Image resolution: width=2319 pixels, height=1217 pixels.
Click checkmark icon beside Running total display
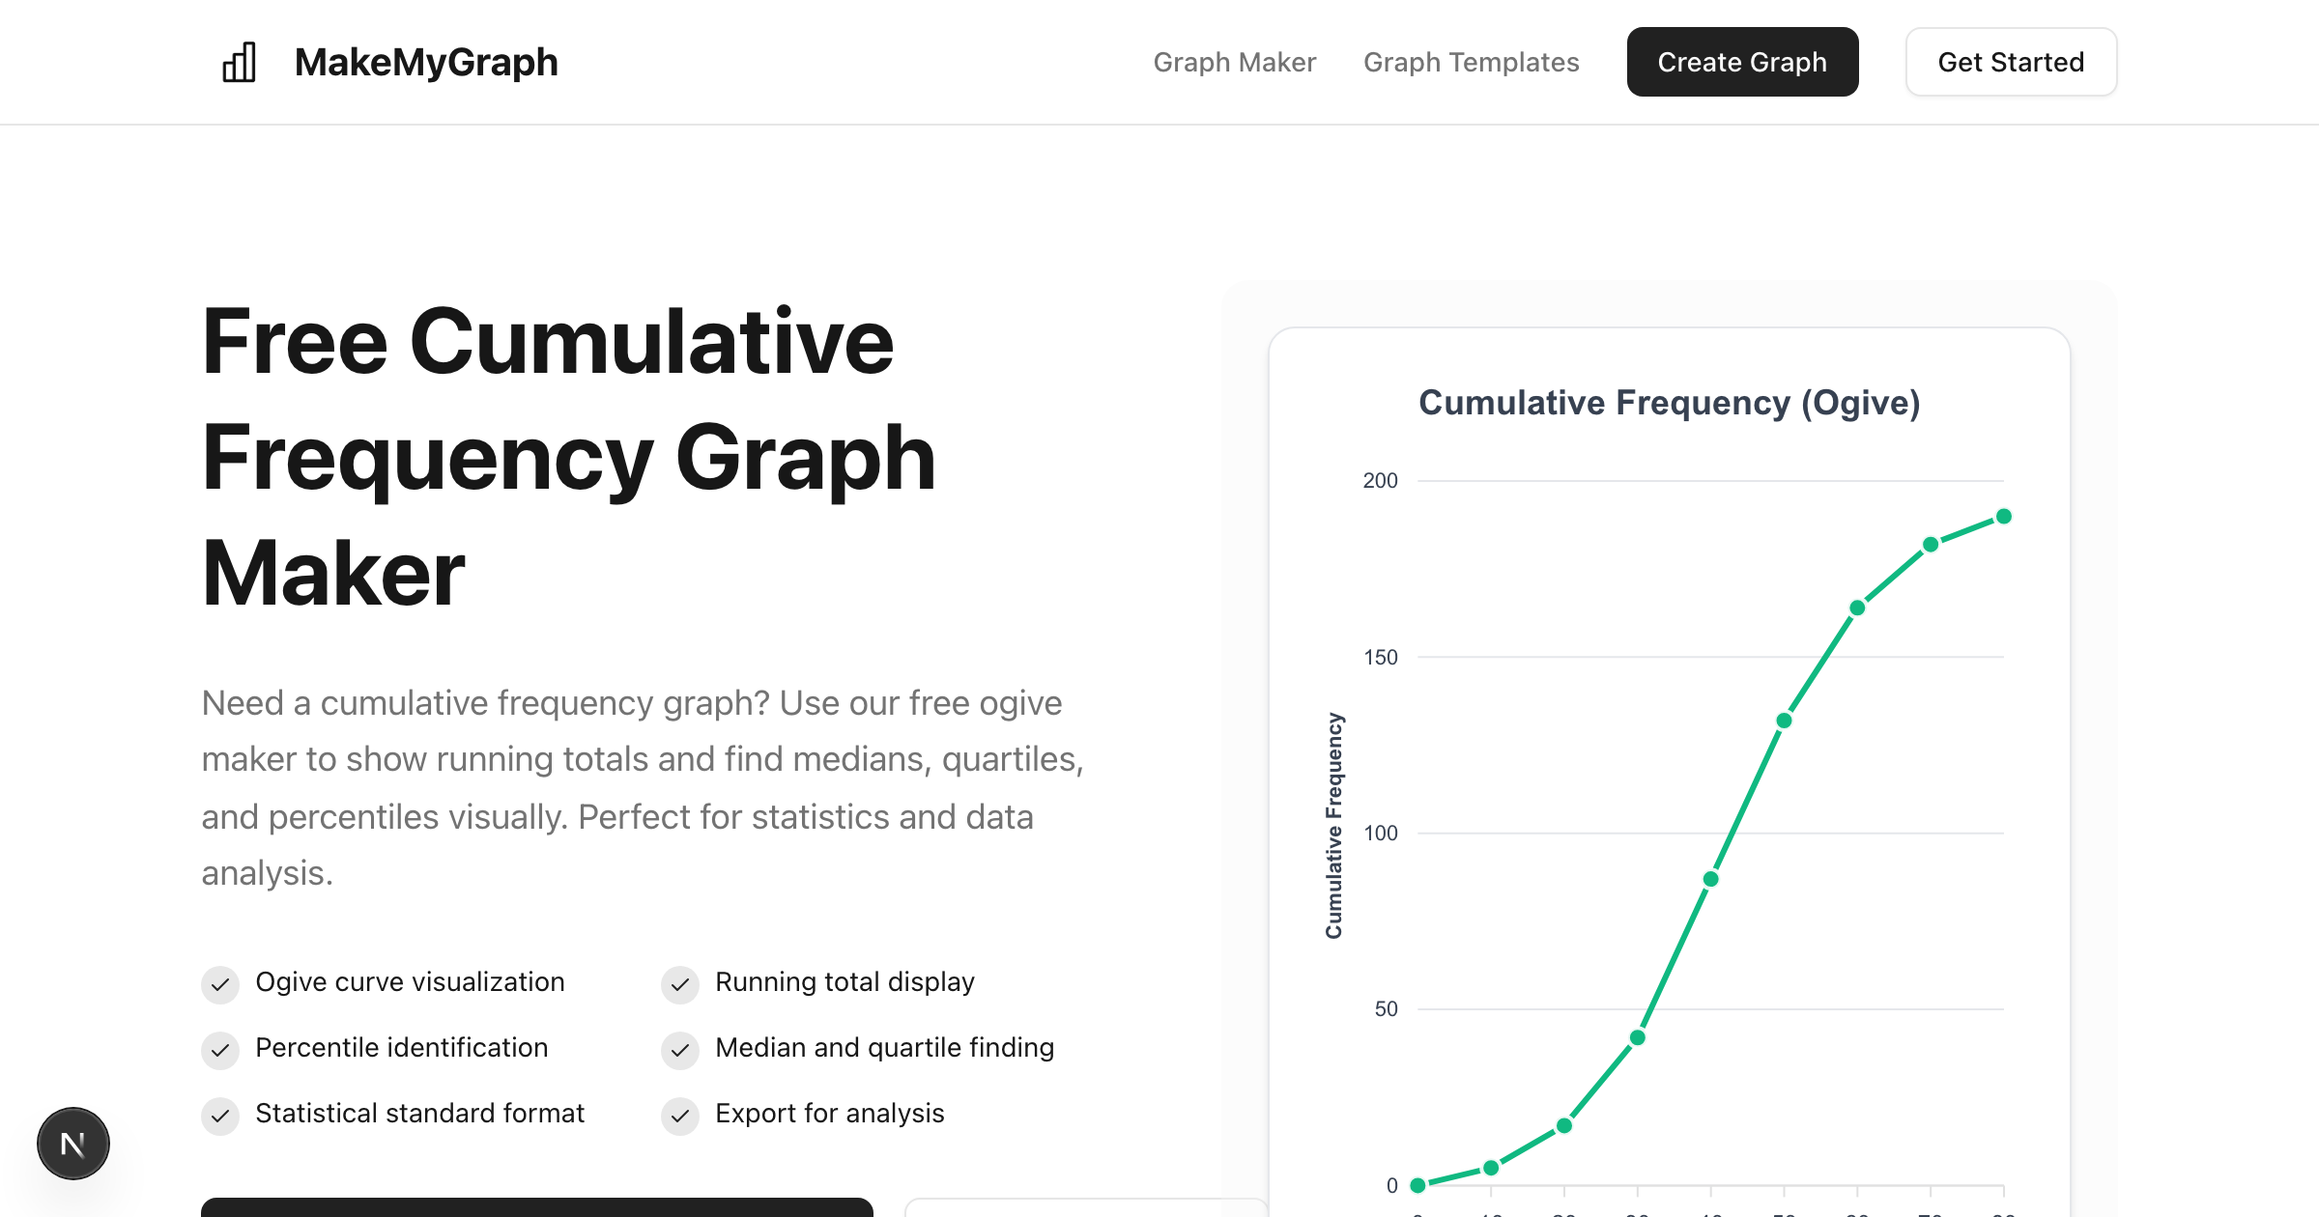point(680,984)
